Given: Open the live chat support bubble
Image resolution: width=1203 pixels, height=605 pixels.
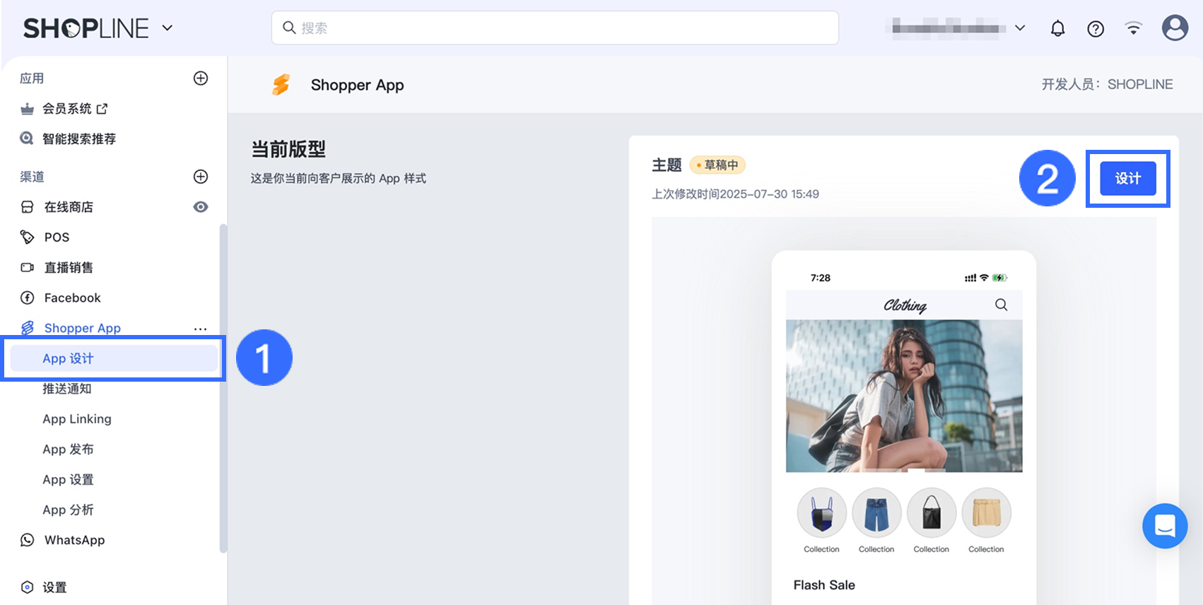Looking at the screenshot, I should pos(1165,526).
